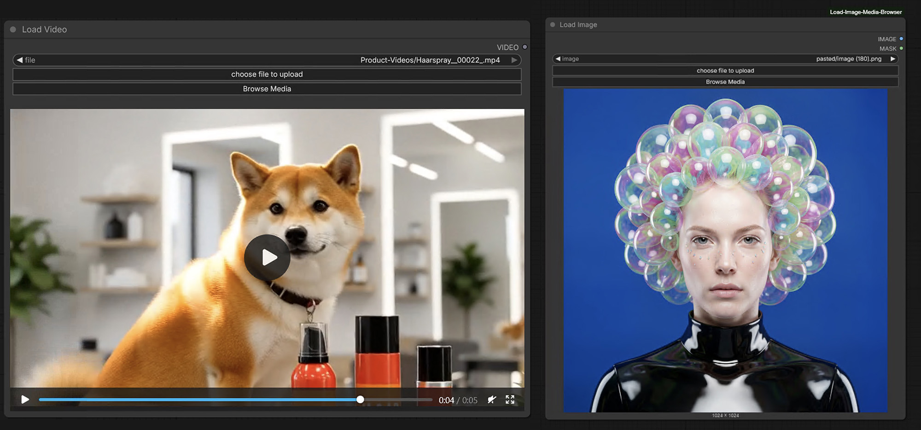Image resolution: width=921 pixels, height=430 pixels.
Task: Click the bubble-hair portrait image preview
Action: click(725, 250)
